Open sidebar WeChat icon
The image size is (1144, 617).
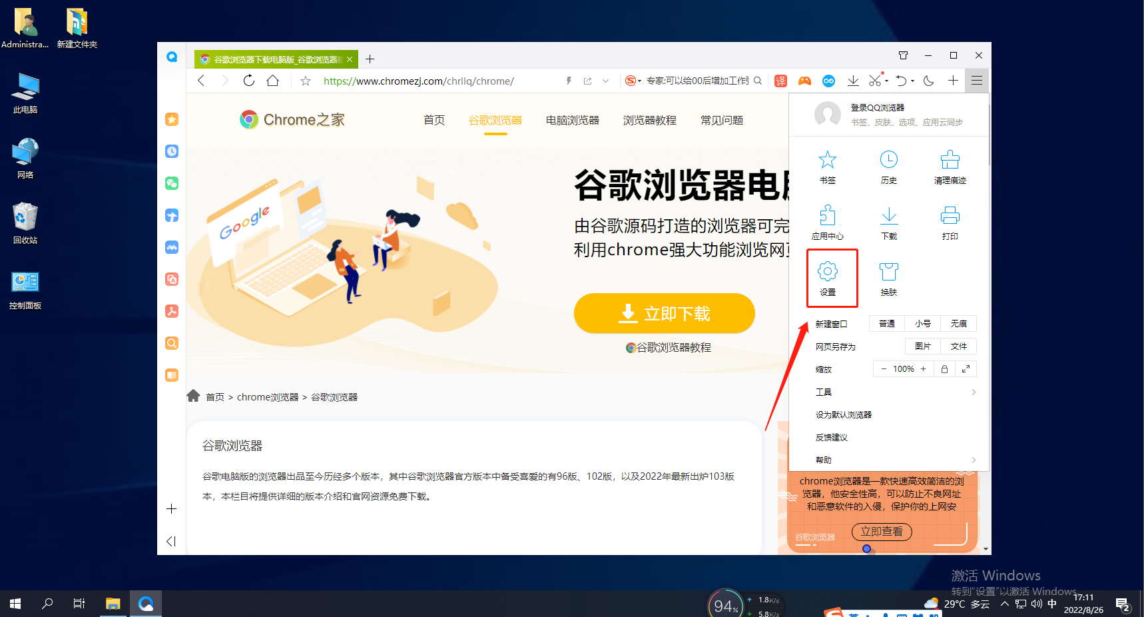click(172, 183)
